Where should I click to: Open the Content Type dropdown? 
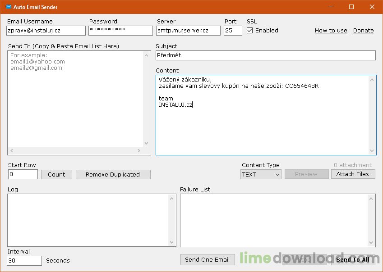tap(261, 175)
